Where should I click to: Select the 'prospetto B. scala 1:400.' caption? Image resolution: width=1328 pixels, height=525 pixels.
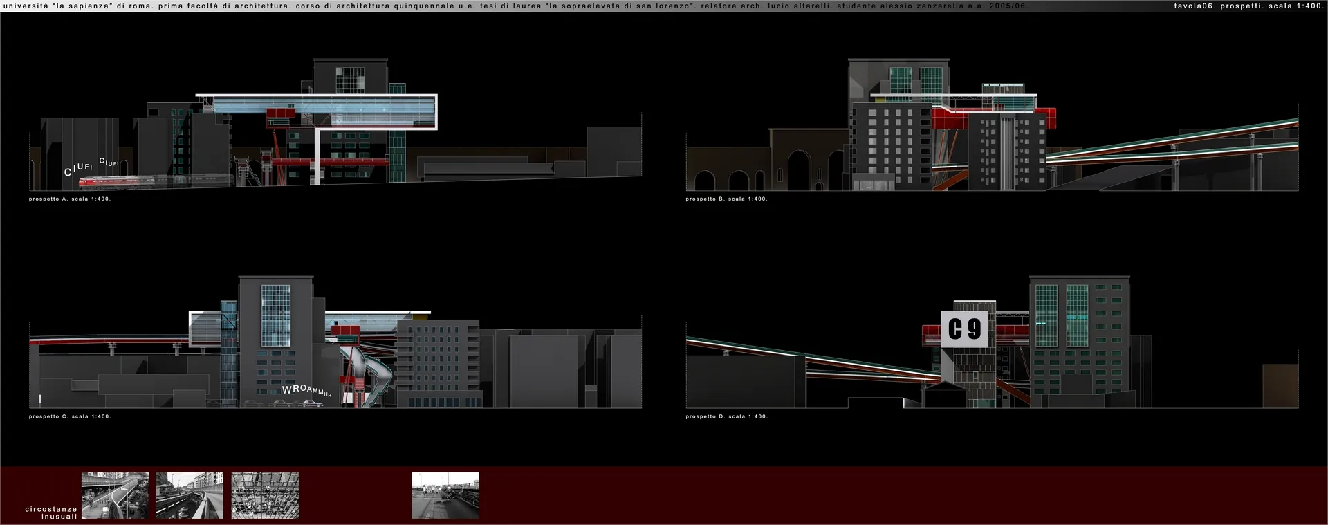pyautogui.click(x=726, y=199)
